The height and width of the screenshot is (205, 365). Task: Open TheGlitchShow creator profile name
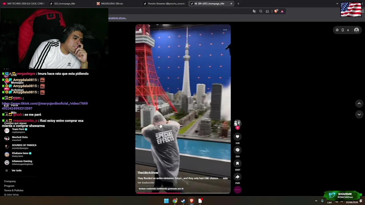(x=148, y=173)
